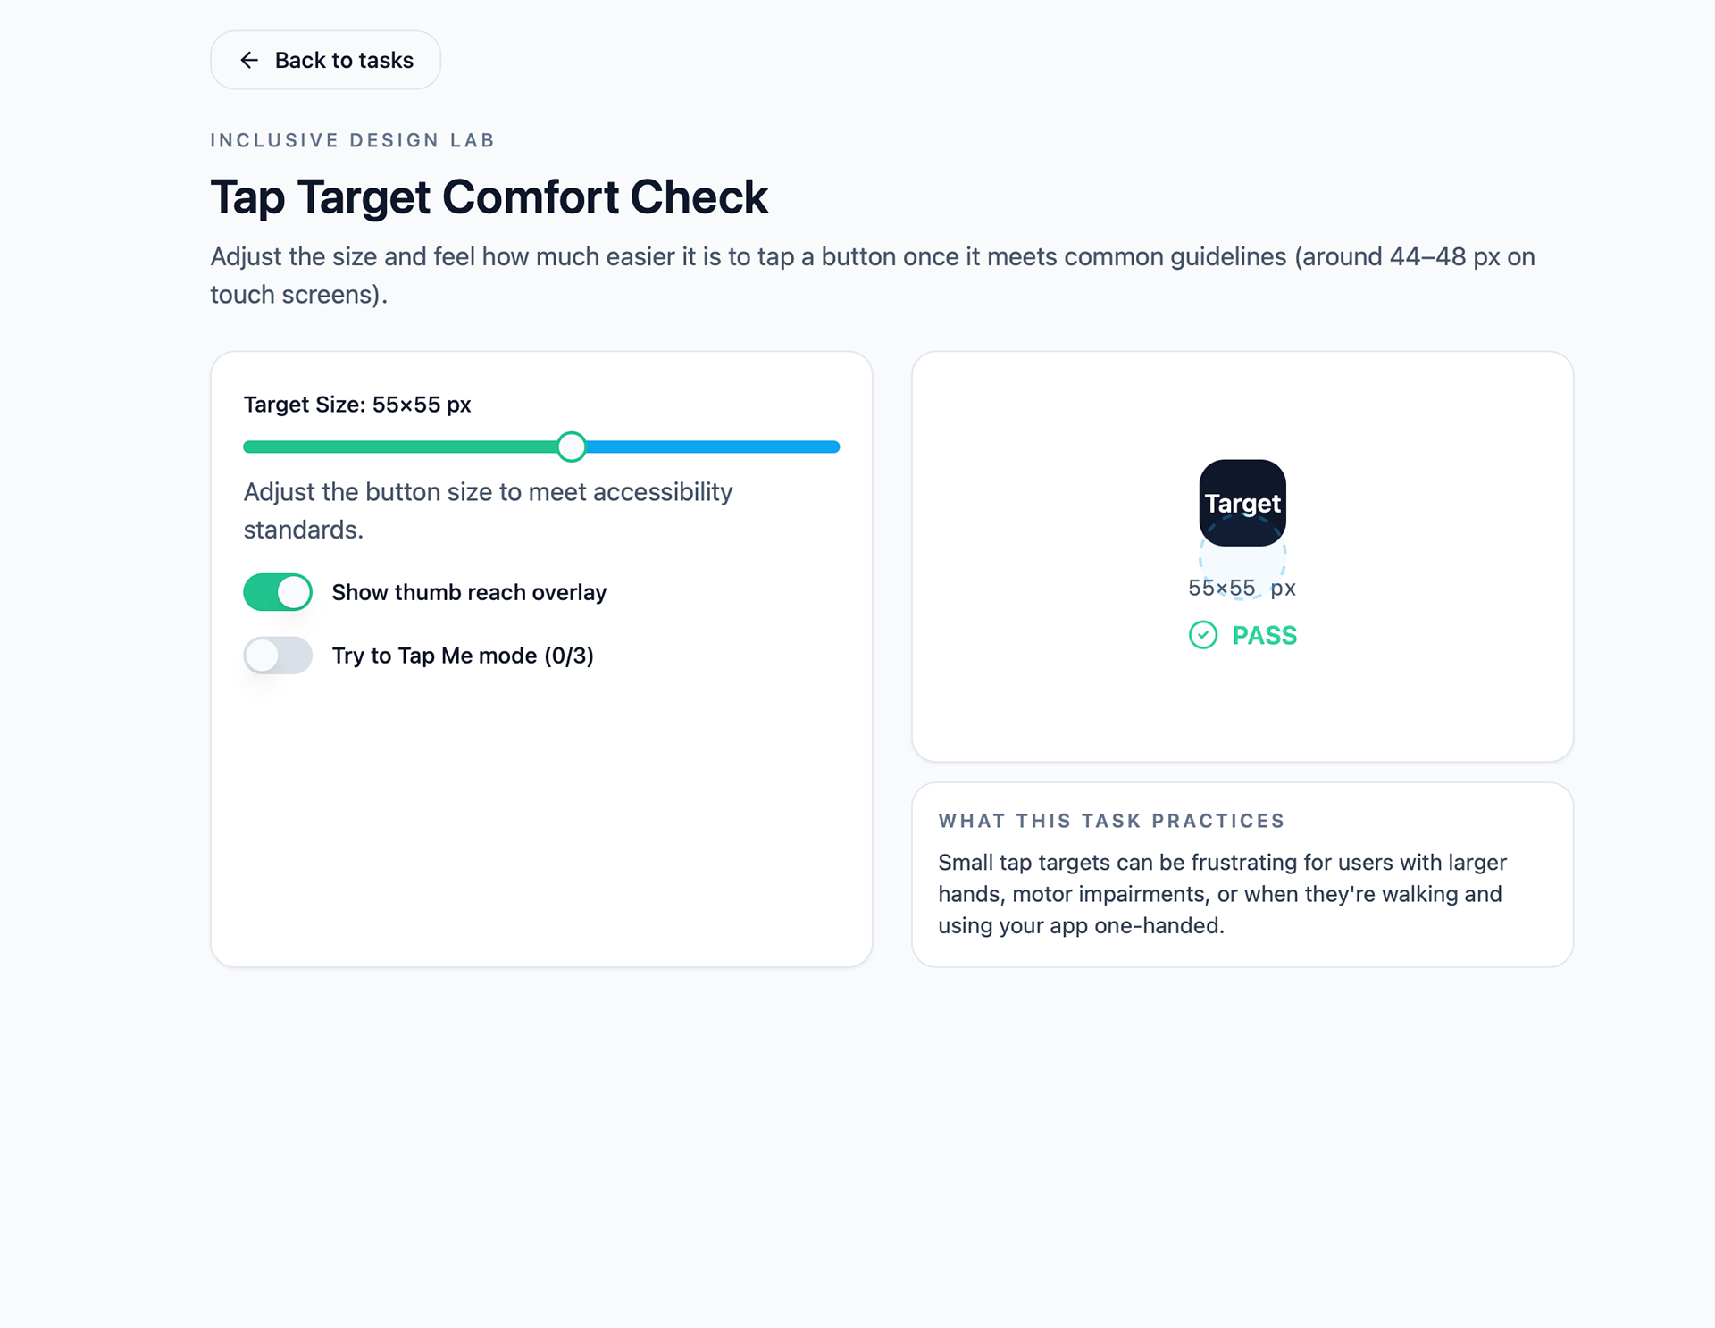
Task: Click the "Tap Target Comfort Check" heading
Action: pos(489,196)
